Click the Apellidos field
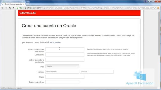The width and height of the screenshot is (161, 90). 97,72
